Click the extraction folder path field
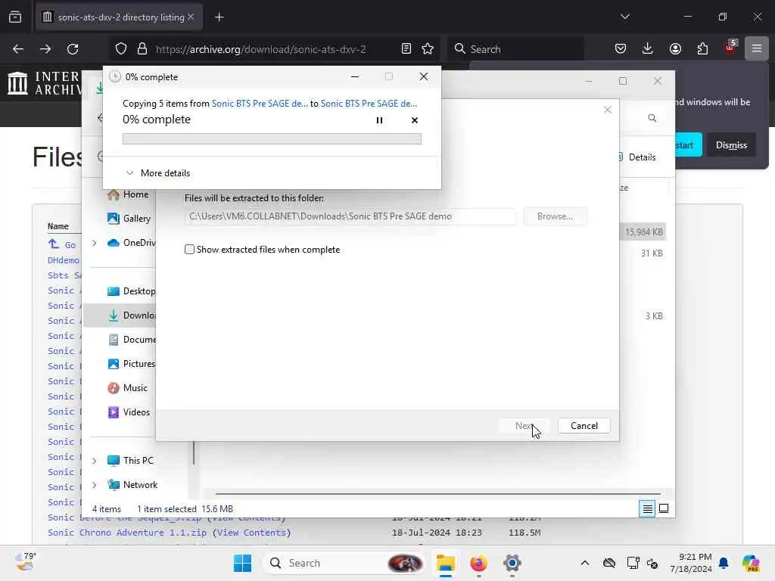 click(x=350, y=216)
